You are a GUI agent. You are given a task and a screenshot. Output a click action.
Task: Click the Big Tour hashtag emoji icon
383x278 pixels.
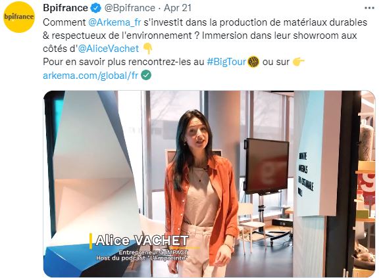point(253,62)
